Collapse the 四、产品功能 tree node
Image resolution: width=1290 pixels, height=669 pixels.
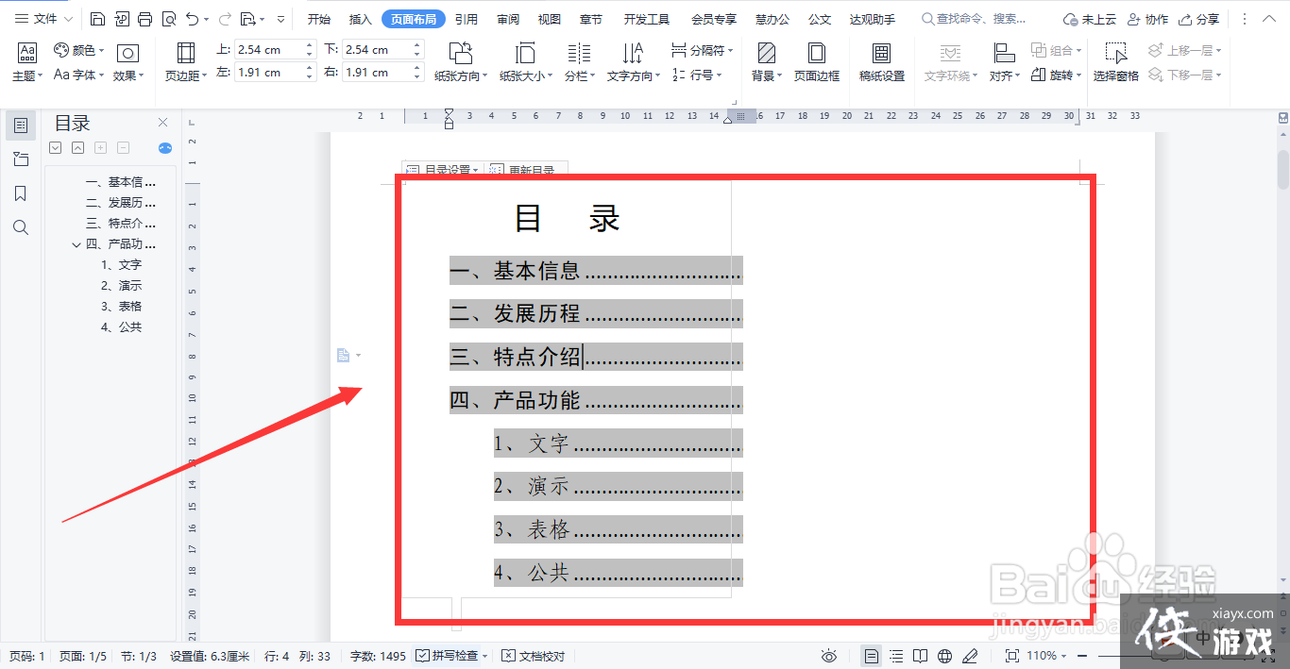pos(76,244)
